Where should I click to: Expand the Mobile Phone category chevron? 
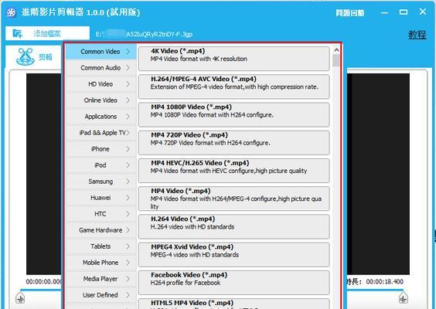[x=128, y=263]
